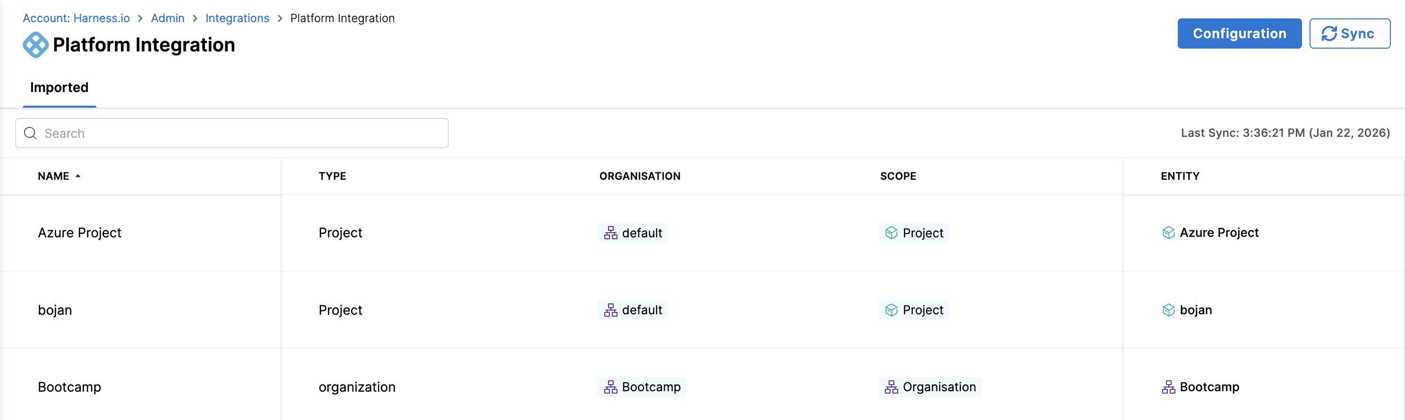Click the hierarchy icon in bojan's default badge

coord(610,310)
